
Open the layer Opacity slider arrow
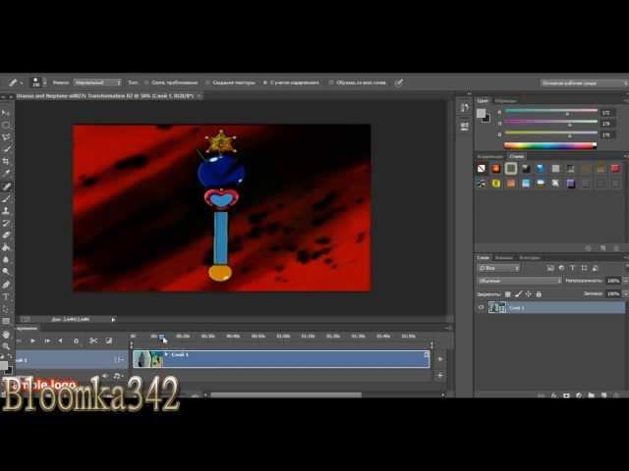click(625, 281)
